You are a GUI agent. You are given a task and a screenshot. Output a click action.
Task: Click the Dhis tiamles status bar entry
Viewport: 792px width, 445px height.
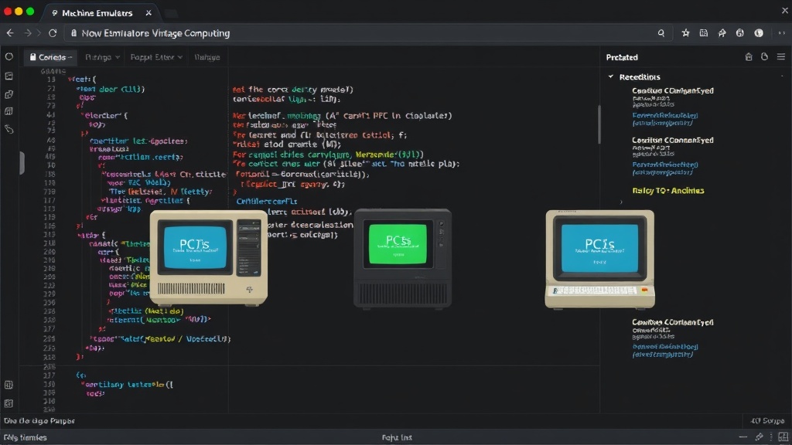[x=26, y=437]
